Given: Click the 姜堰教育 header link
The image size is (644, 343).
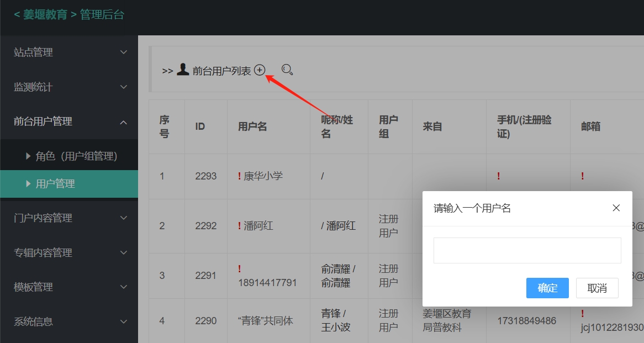Looking at the screenshot, I should (45, 15).
